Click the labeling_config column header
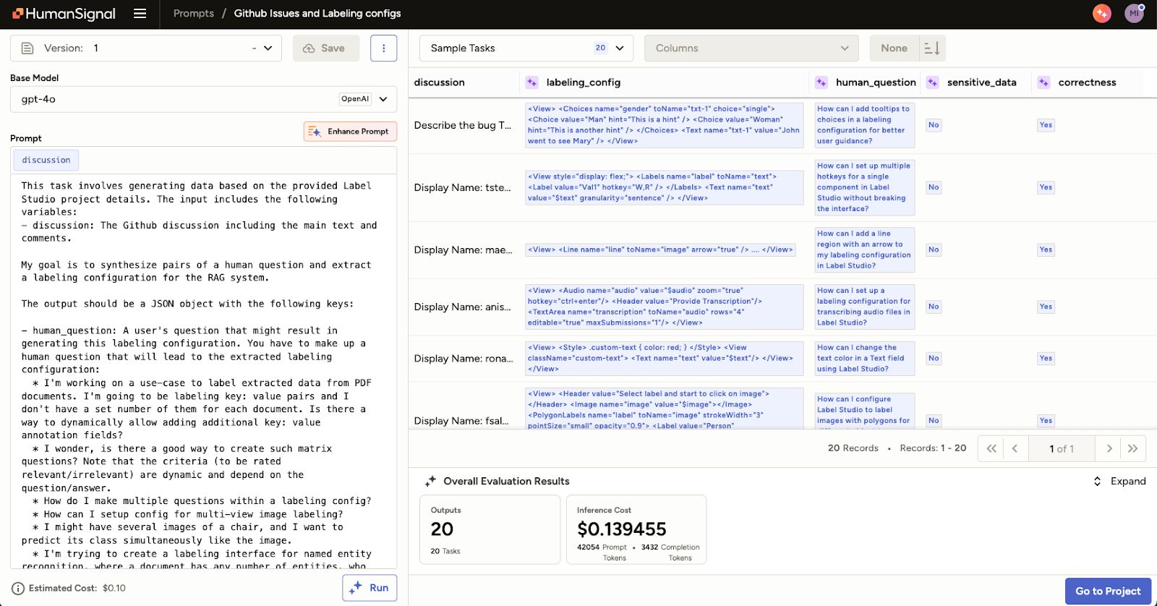 coord(583,82)
